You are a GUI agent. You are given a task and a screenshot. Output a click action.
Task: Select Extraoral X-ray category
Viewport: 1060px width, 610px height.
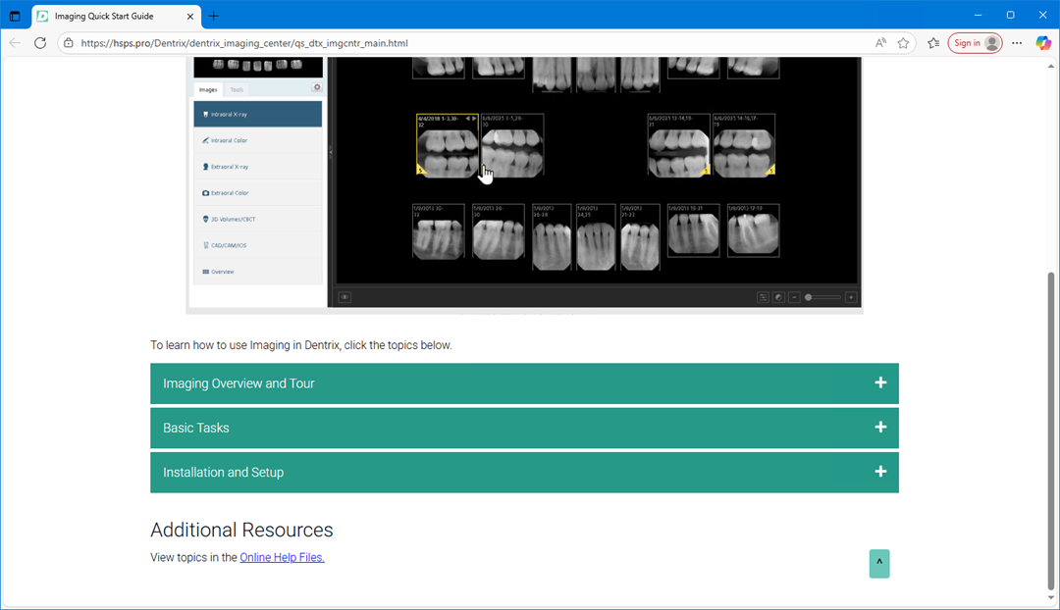click(257, 167)
